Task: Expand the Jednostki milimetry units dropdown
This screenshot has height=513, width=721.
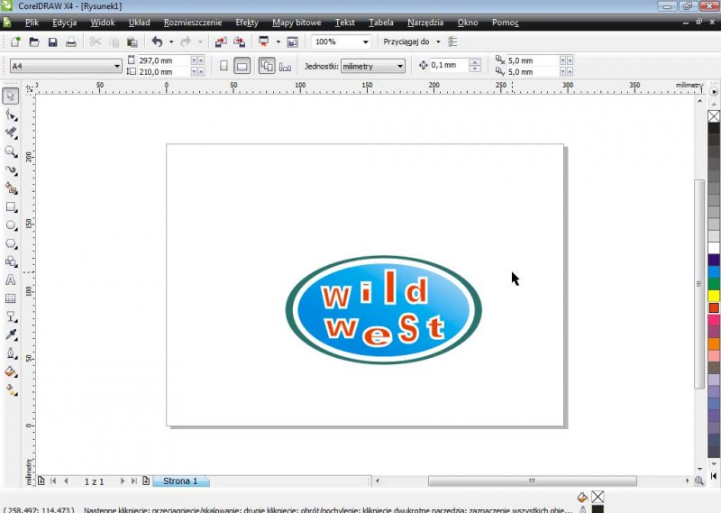Action: [x=400, y=66]
